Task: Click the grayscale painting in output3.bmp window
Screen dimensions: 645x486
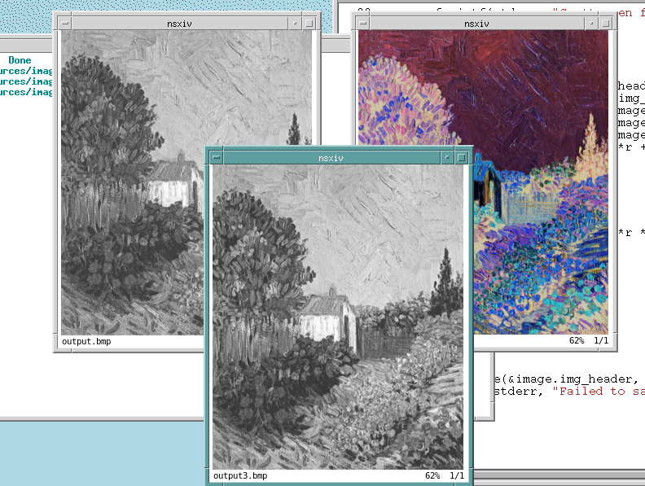Action: (338, 317)
